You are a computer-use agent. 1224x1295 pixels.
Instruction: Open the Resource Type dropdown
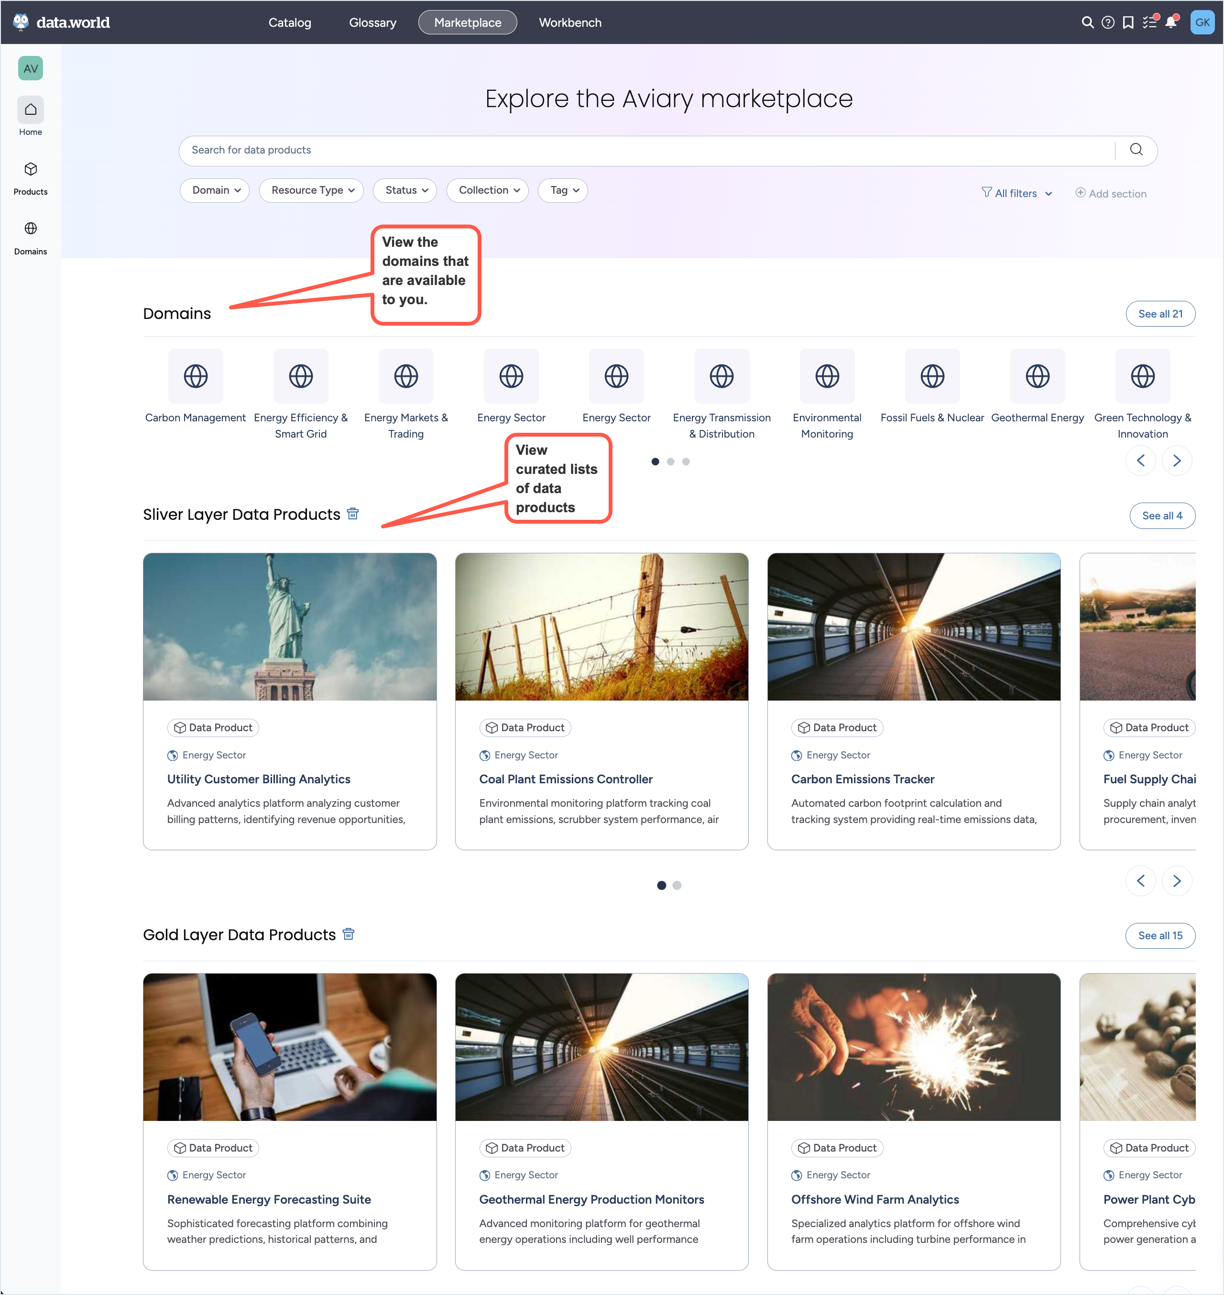311,190
